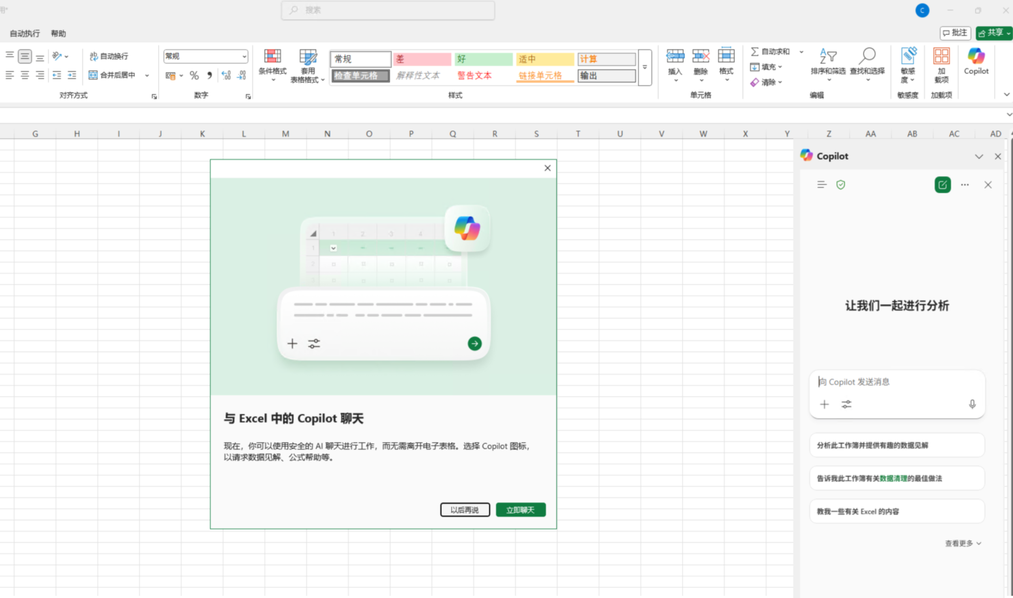Screen dimensions: 1013x598
Task: Click microphone icon in Copilot input
Action: coord(972,404)
